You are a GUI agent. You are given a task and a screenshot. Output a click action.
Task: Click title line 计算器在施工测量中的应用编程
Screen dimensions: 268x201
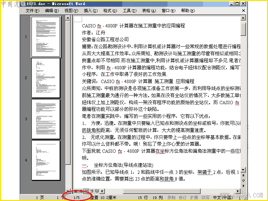tap(152, 26)
